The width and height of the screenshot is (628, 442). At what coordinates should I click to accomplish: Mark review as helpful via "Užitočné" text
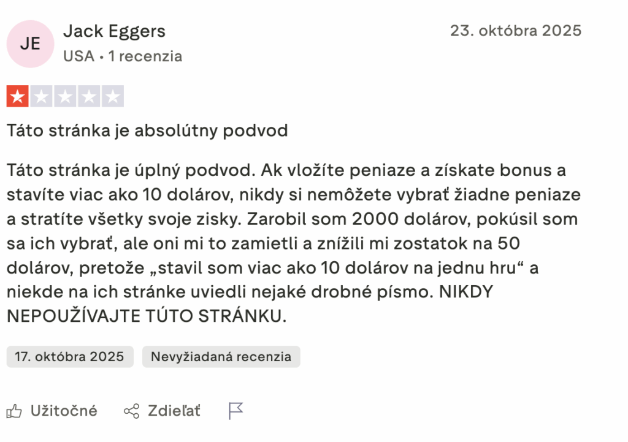tap(64, 411)
